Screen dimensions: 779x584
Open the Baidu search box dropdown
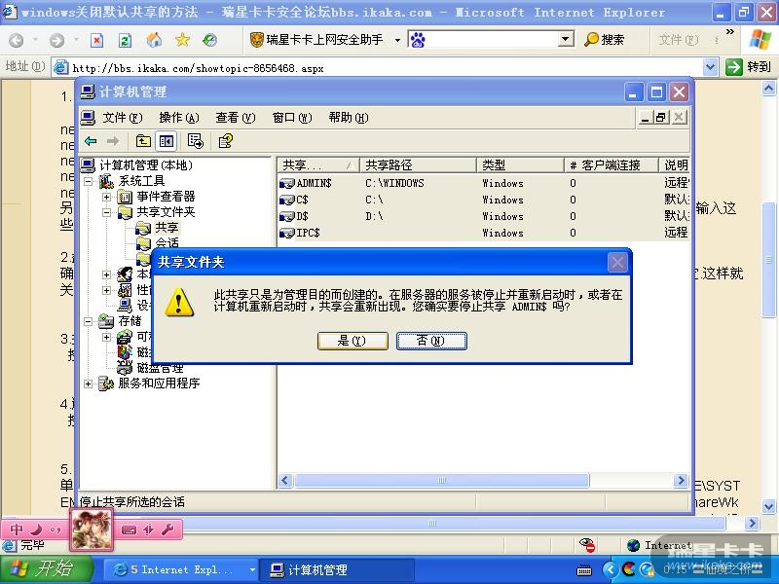point(565,39)
